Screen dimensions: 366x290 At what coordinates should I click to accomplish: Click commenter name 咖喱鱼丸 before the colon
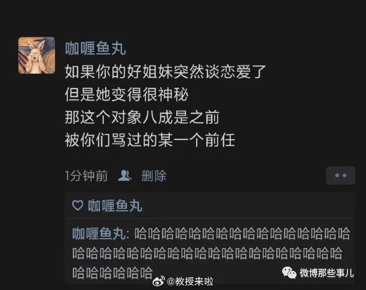(99, 234)
